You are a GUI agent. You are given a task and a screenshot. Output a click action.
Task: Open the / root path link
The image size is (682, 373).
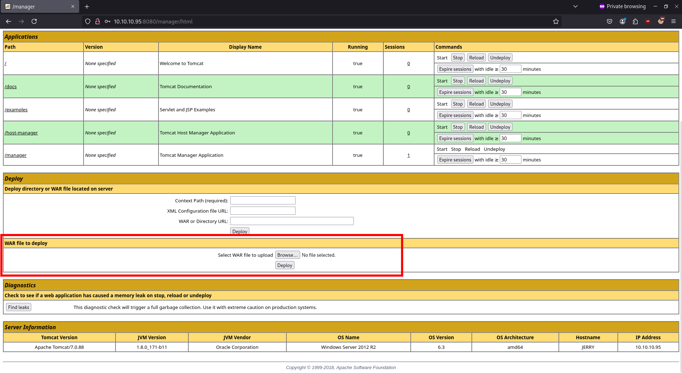point(6,63)
